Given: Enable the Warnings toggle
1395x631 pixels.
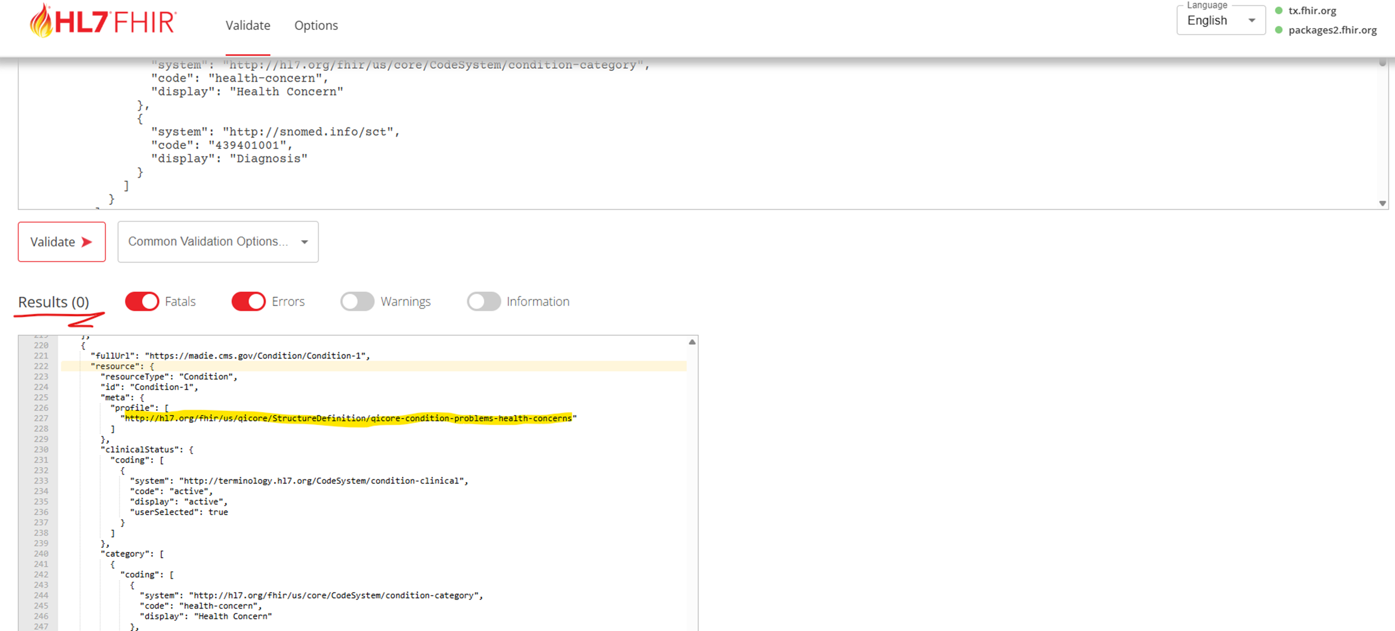Looking at the screenshot, I should click(x=357, y=301).
